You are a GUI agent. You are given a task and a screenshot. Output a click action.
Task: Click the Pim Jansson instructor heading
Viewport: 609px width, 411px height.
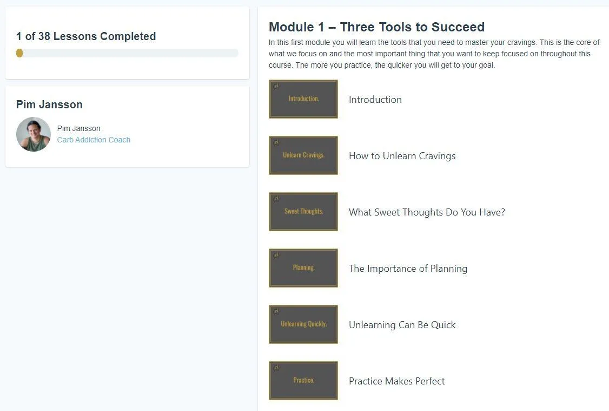[x=49, y=105]
